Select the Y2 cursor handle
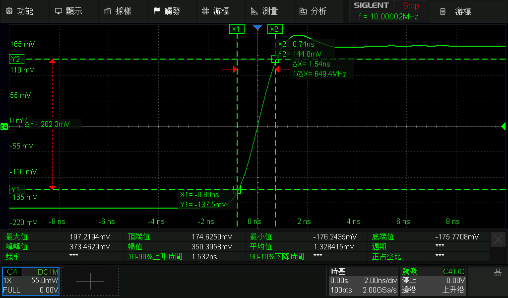The height and width of the screenshot is (298, 508). pyautogui.click(x=16, y=59)
